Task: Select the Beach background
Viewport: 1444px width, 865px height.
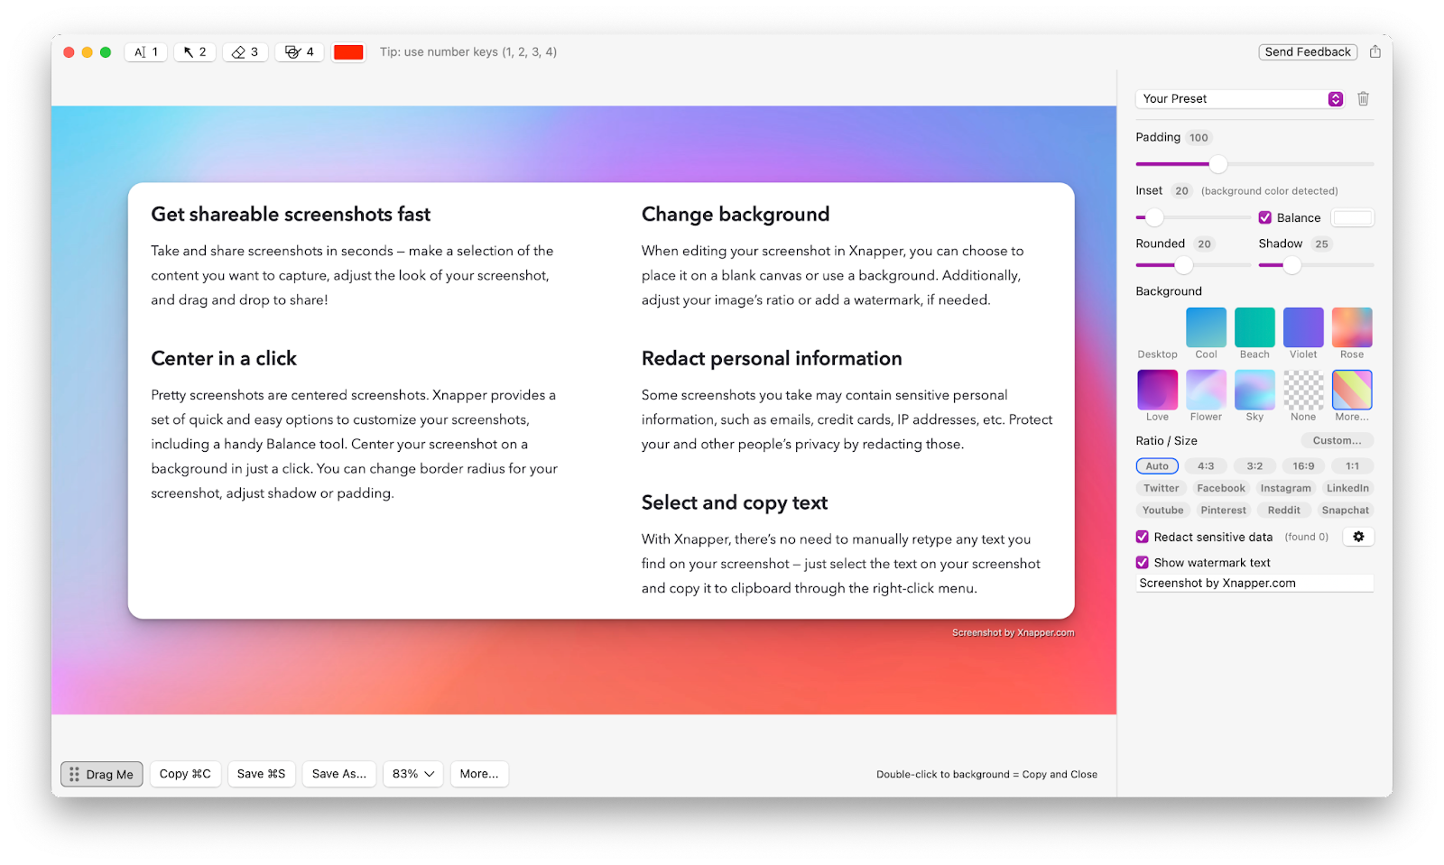Action: (x=1254, y=328)
